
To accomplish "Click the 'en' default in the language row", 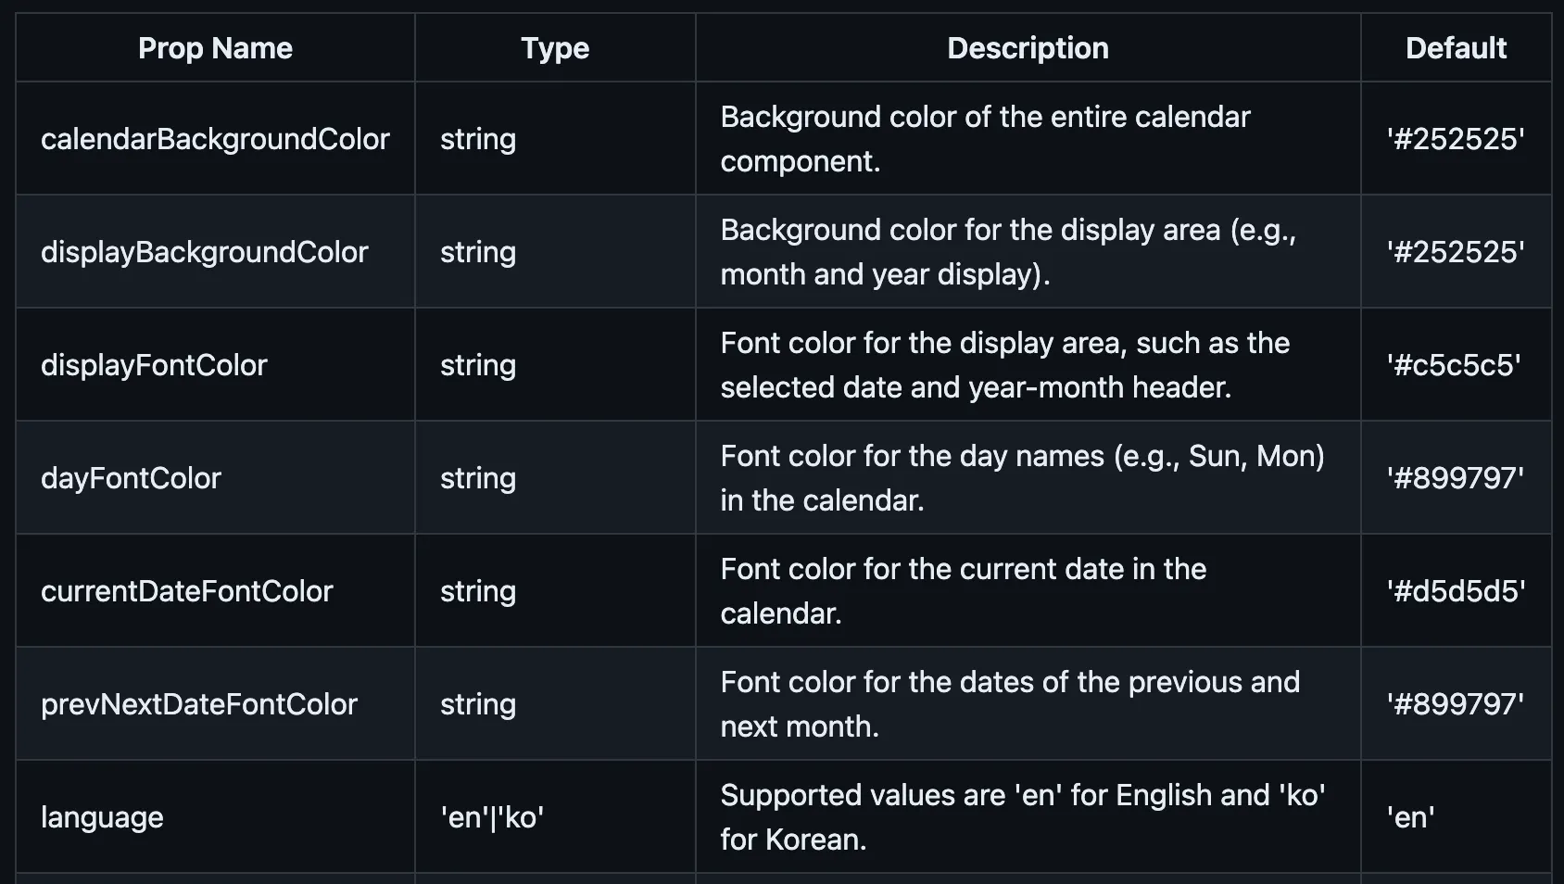I will tap(1411, 817).
